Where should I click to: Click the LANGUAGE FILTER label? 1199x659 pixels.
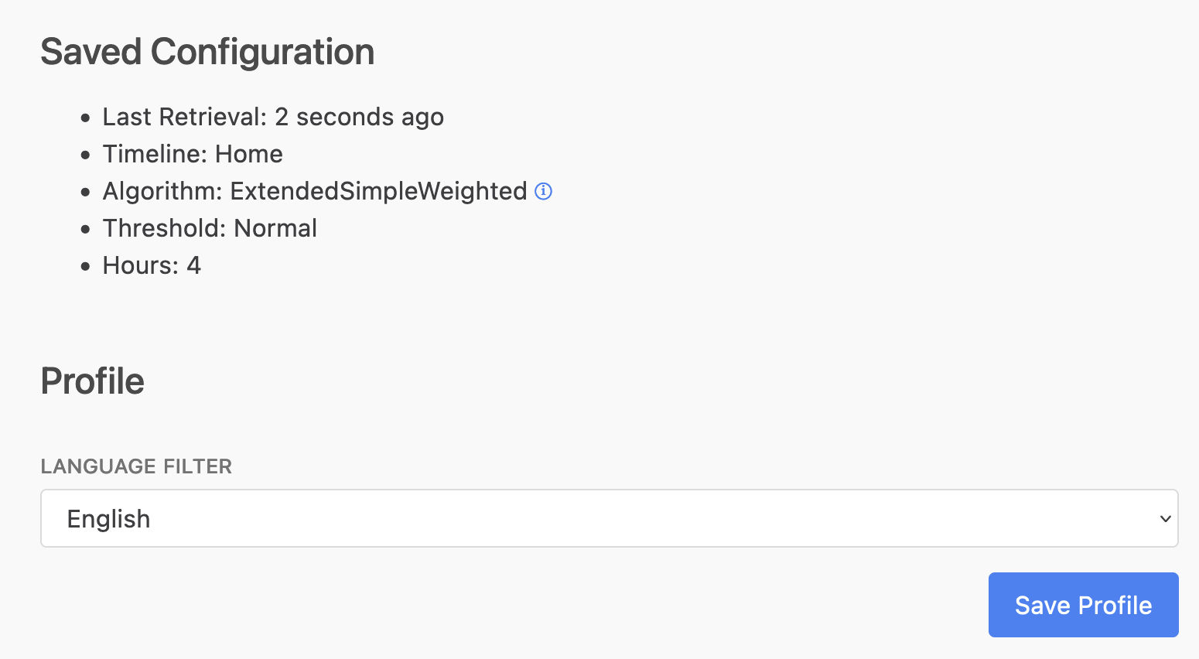(136, 466)
